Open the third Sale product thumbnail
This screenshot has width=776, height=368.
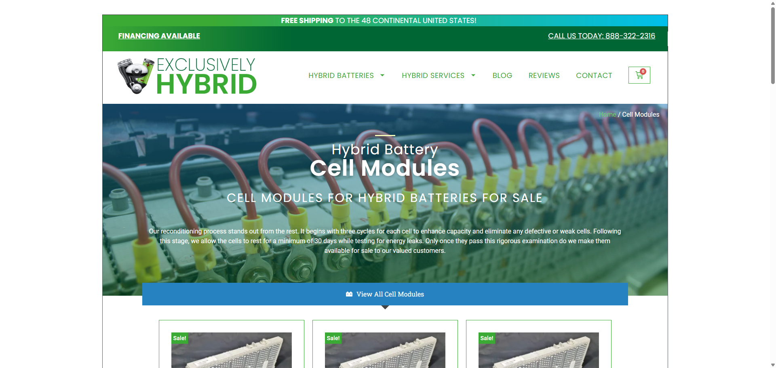click(x=539, y=350)
